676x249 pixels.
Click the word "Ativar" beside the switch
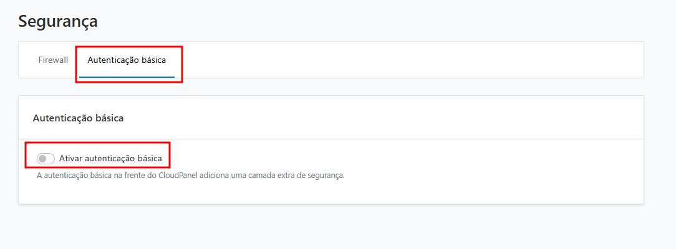click(70, 159)
